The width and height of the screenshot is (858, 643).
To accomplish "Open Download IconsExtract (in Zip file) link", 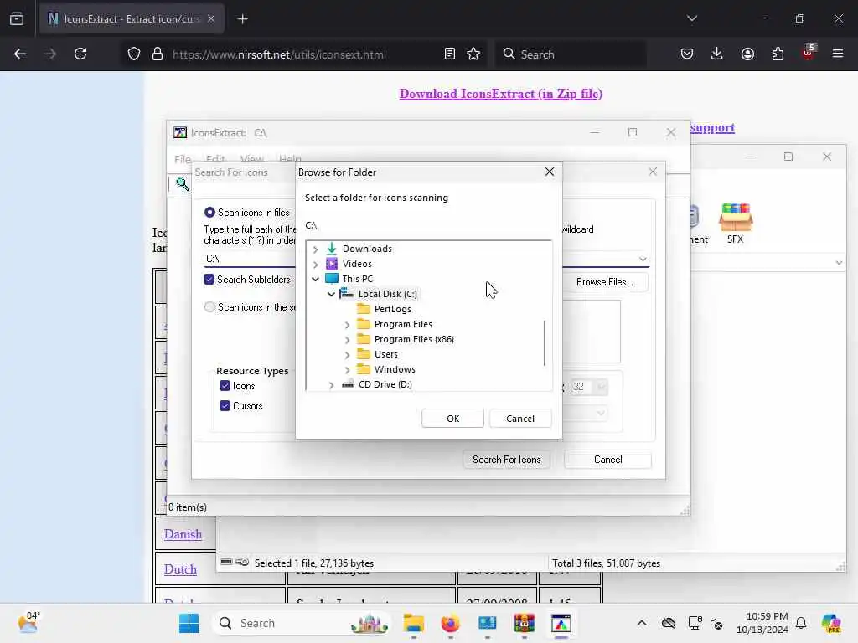I will tap(501, 94).
